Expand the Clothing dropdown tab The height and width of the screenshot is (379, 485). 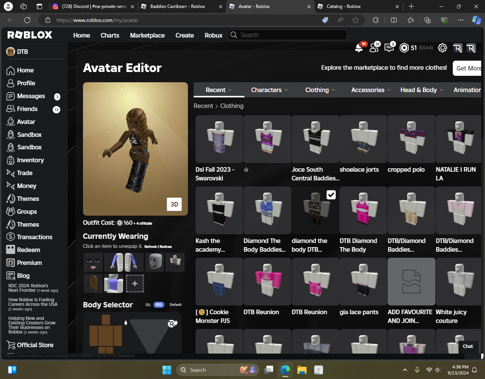tap(320, 90)
